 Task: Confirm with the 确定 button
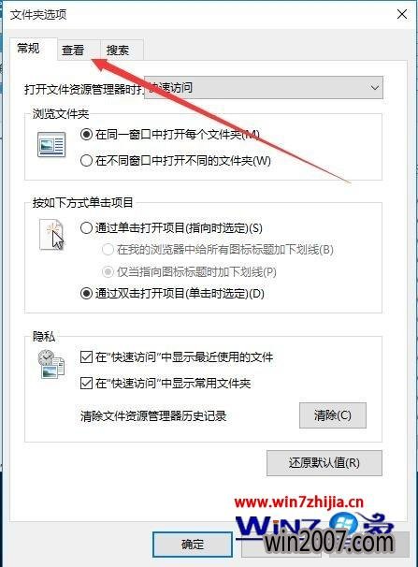point(193,545)
